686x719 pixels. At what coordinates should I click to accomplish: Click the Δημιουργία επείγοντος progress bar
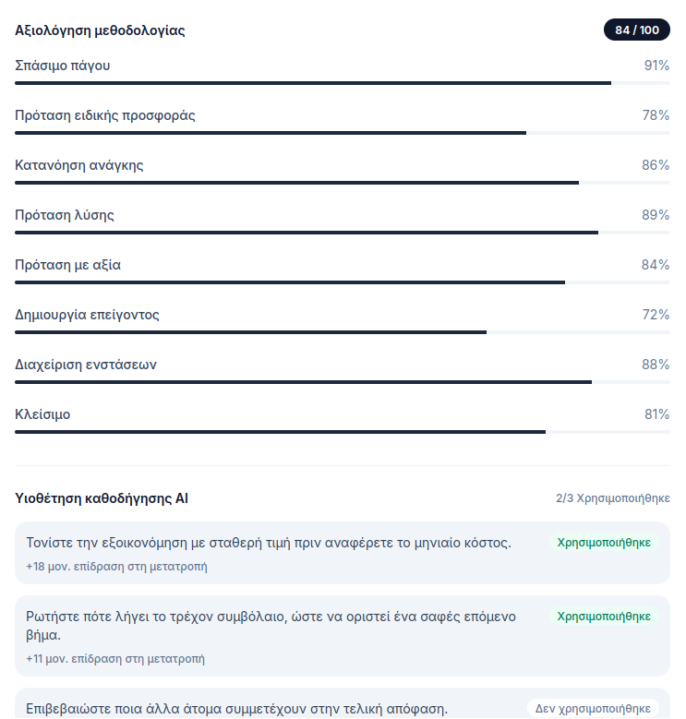(343, 332)
